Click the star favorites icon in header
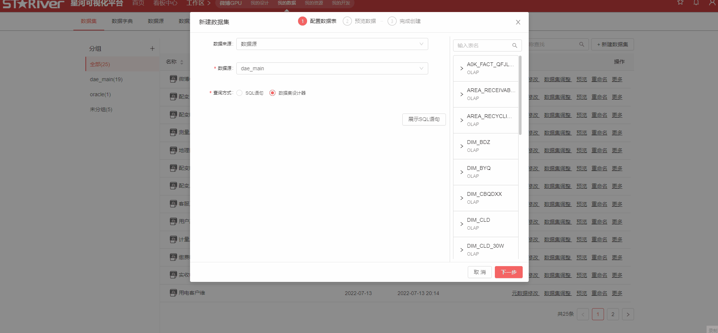Screen dimensions: 718x333 [680, 3]
